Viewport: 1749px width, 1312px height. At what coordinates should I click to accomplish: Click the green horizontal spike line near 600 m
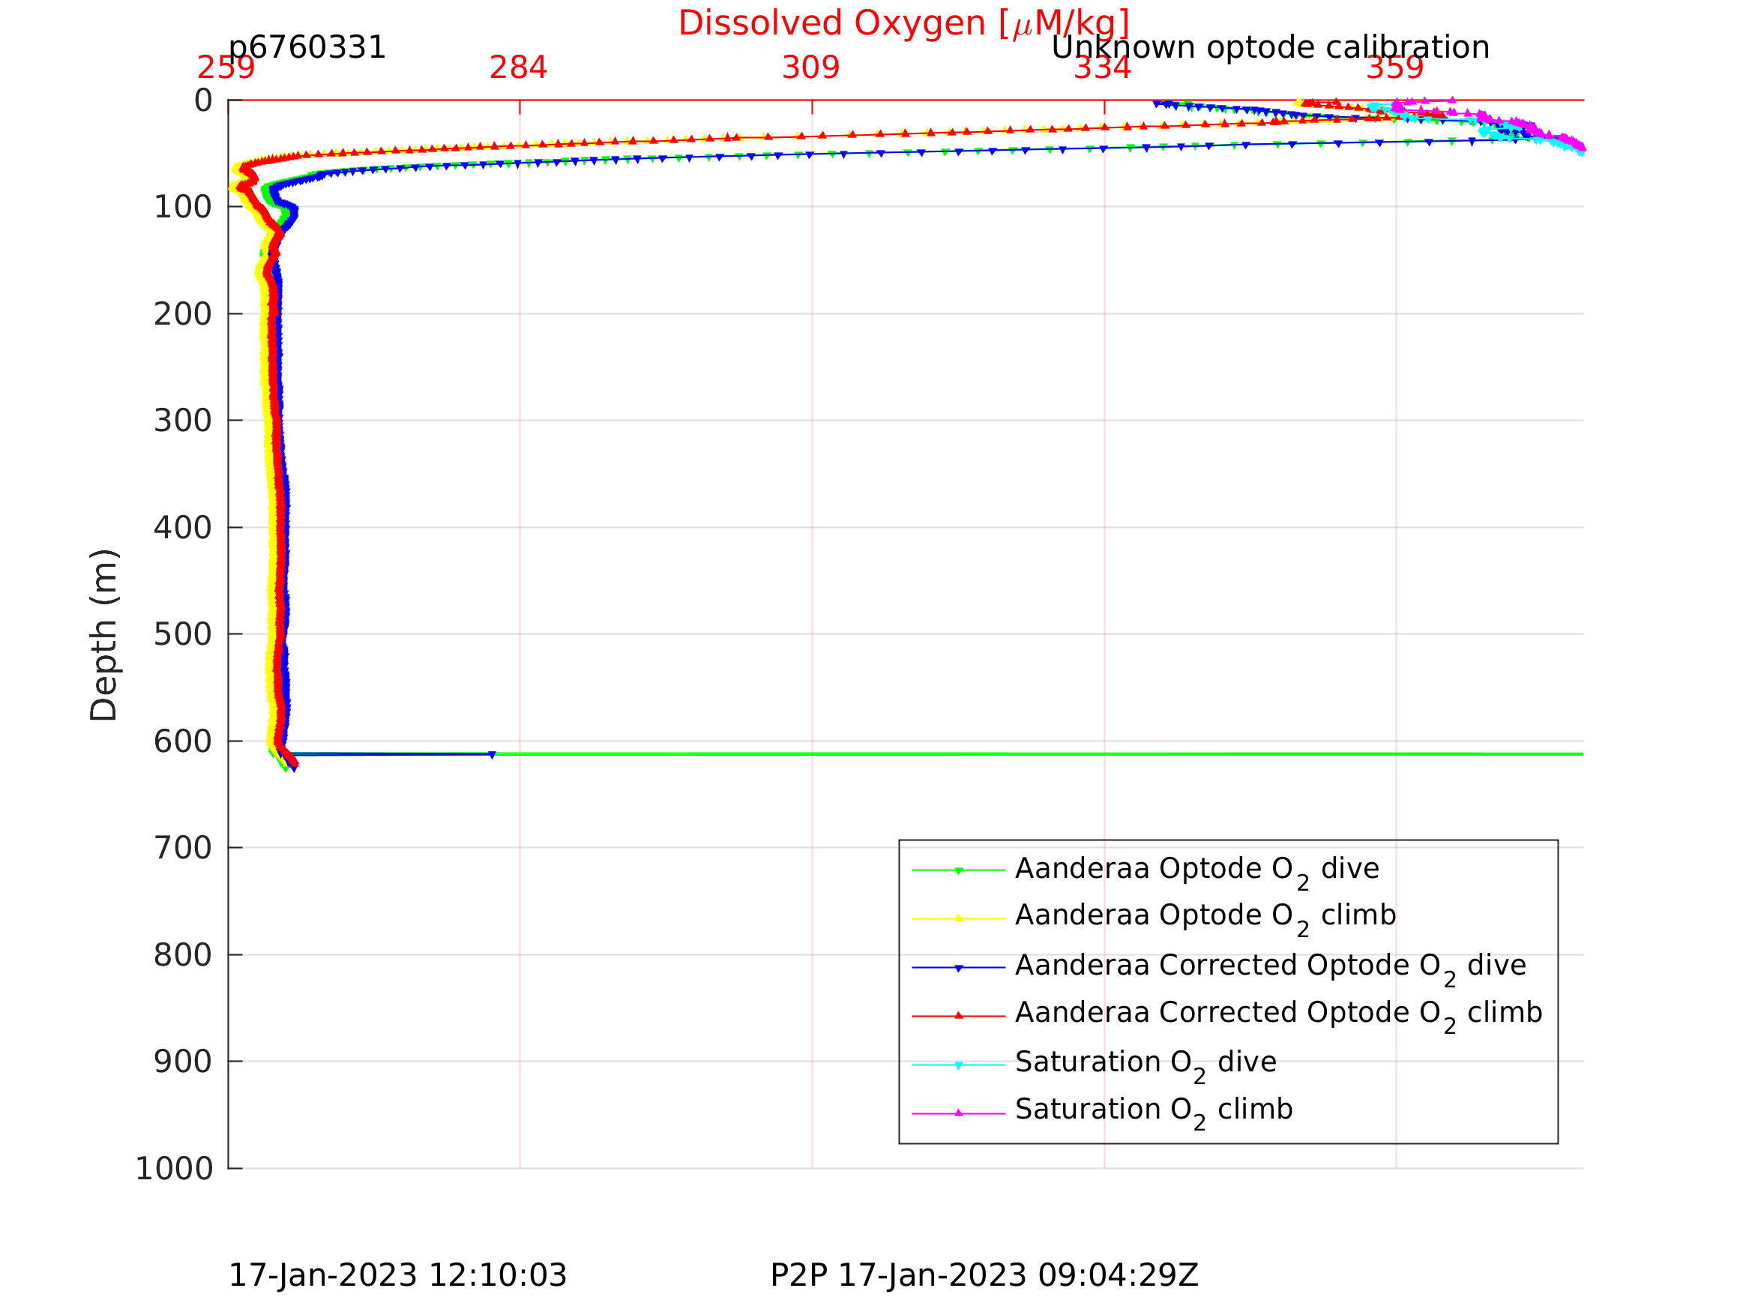pyautogui.click(x=1028, y=753)
